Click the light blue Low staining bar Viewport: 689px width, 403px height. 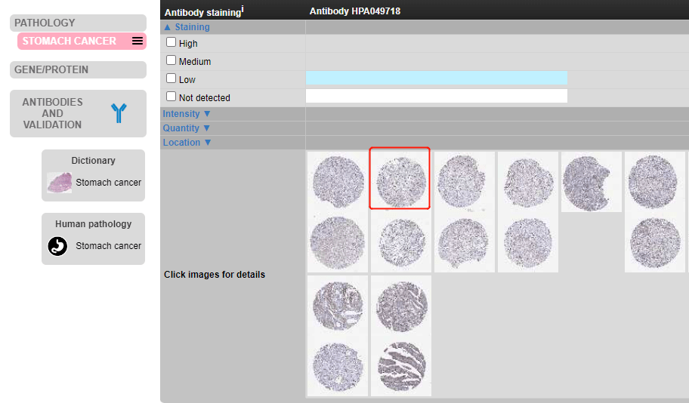(436, 78)
